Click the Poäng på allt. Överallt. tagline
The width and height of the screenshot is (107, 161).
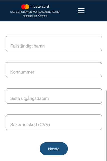[35, 16]
